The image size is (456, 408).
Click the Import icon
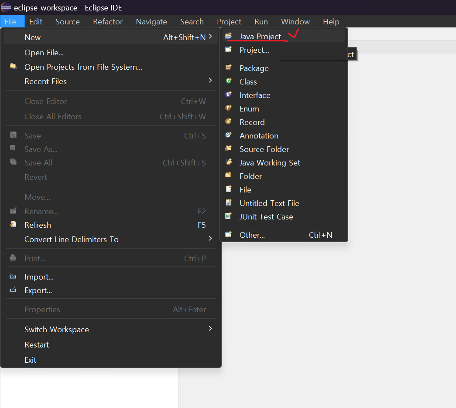[13, 276]
